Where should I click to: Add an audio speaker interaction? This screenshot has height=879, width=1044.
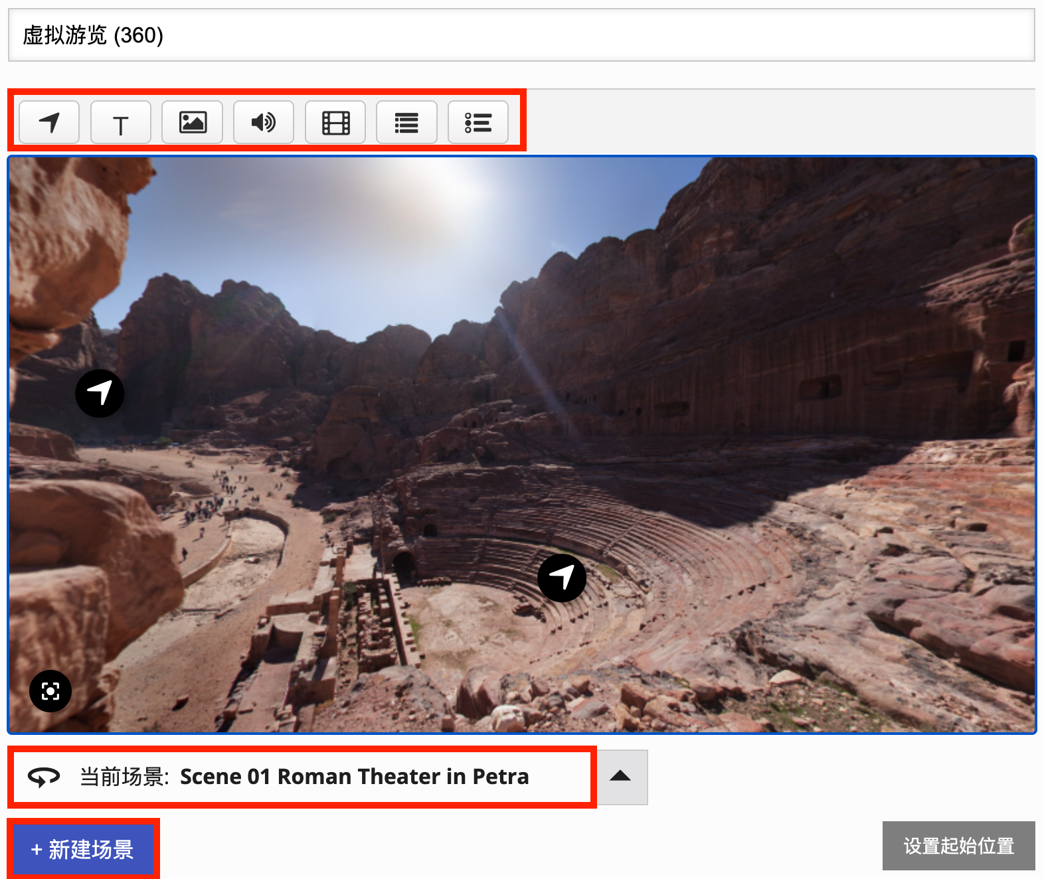click(264, 123)
